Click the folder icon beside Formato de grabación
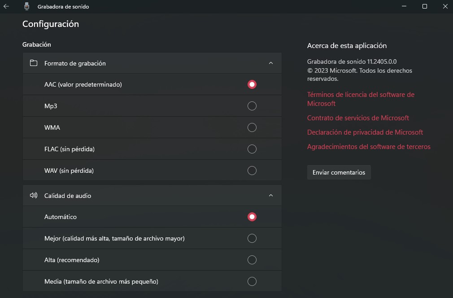The image size is (453, 298). tap(34, 63)
